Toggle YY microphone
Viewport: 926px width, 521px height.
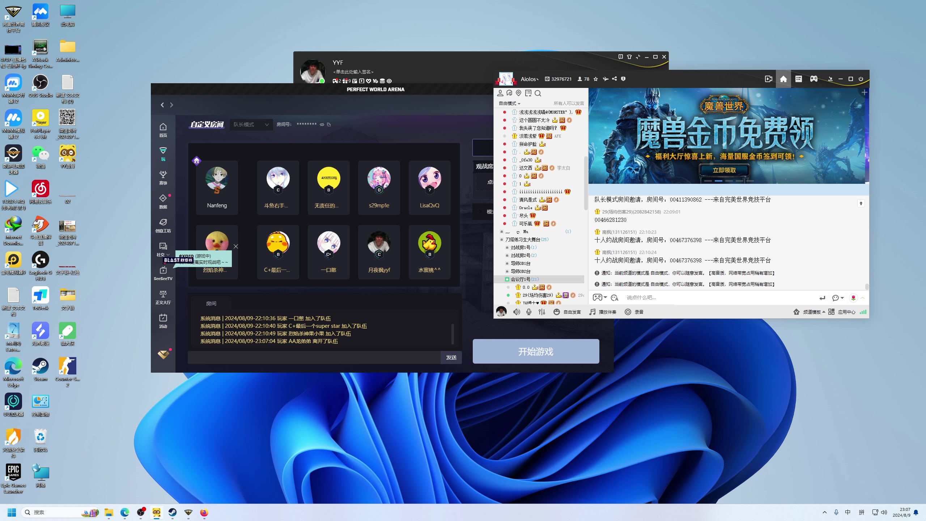[x=529, y=312]
